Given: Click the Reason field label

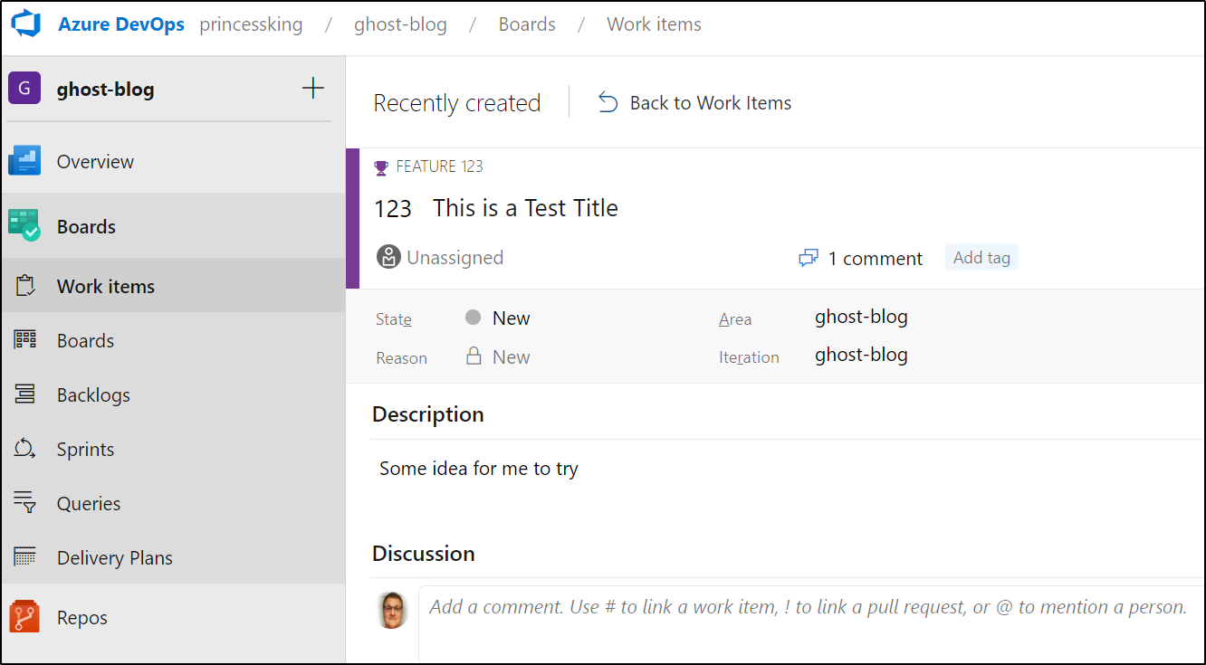Looking at the screenshot, I should 401,358.
